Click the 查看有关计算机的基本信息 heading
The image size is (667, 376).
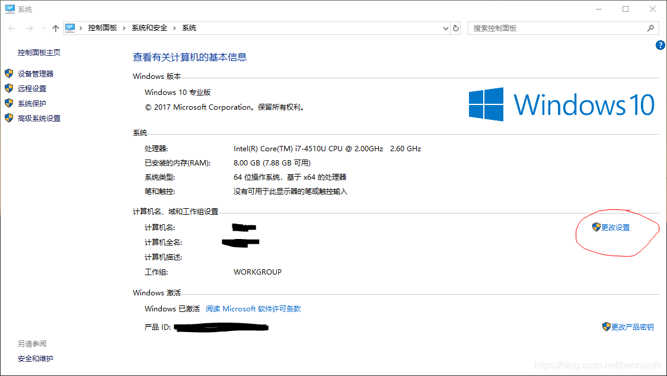pyautogui.click(x=190, y=57)
